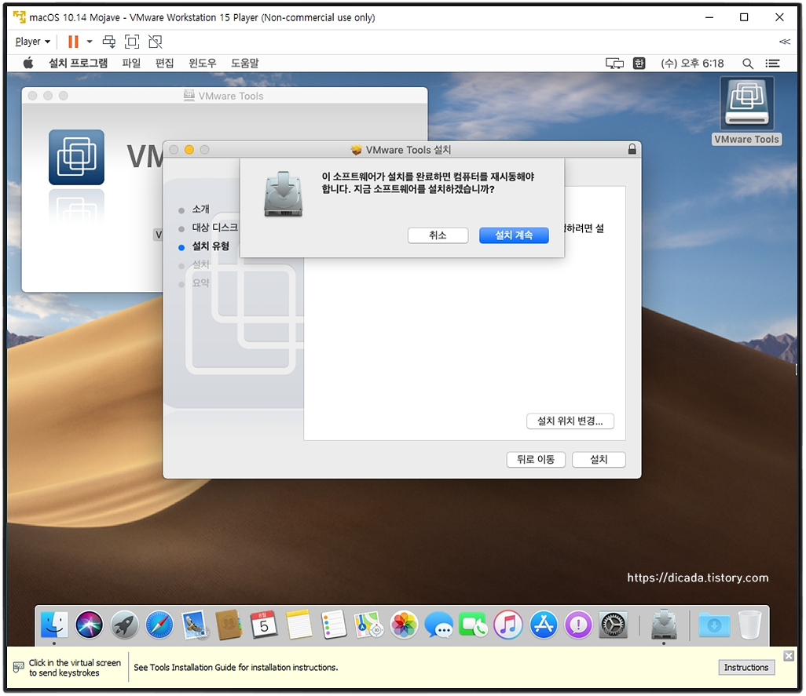Click 소개 step in installer sidebar
This screenshot has width=806, height=696.
(x=200, y=210)
